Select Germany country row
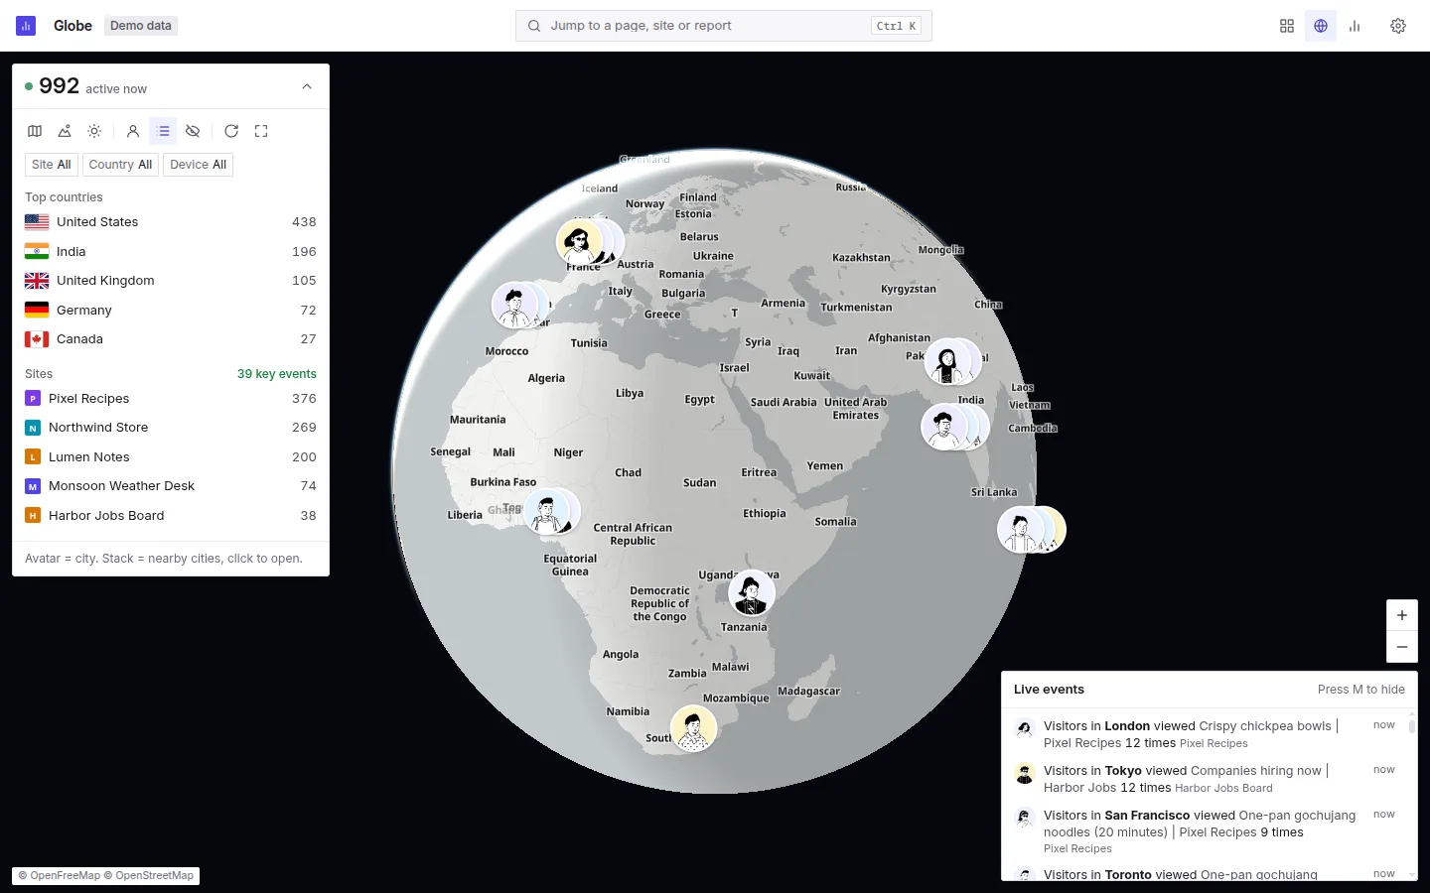This screenshot has width=1430, height=893. (x=171, y=311)
